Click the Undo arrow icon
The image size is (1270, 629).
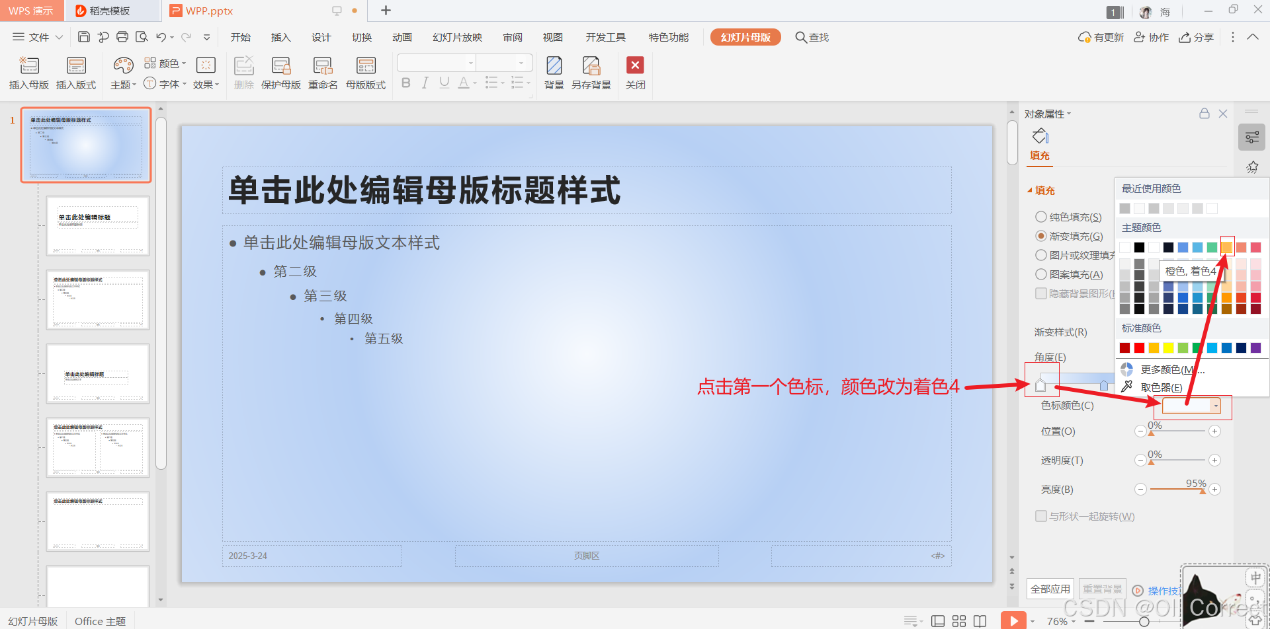pos(161,37)
